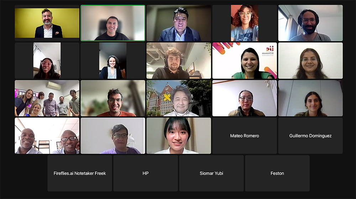This screenshot has height=199, width=356.
Task: Click the bearded man with headphones by window
Action: click(310, 23)
